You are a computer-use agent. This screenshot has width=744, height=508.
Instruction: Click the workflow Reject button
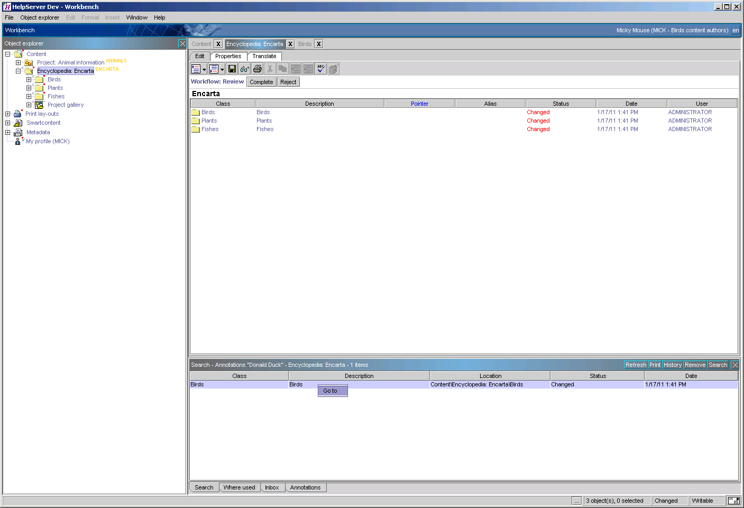tap(288, 82)
